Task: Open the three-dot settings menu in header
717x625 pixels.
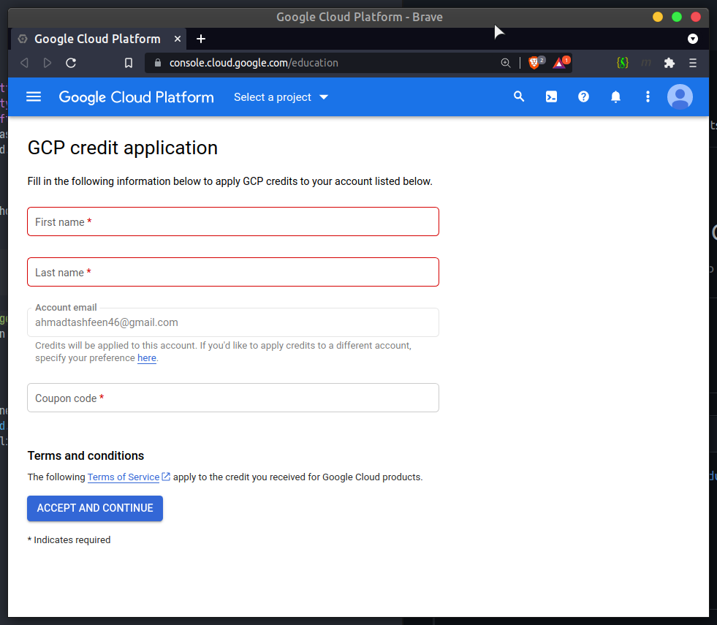Action: [x=648, y=96]
